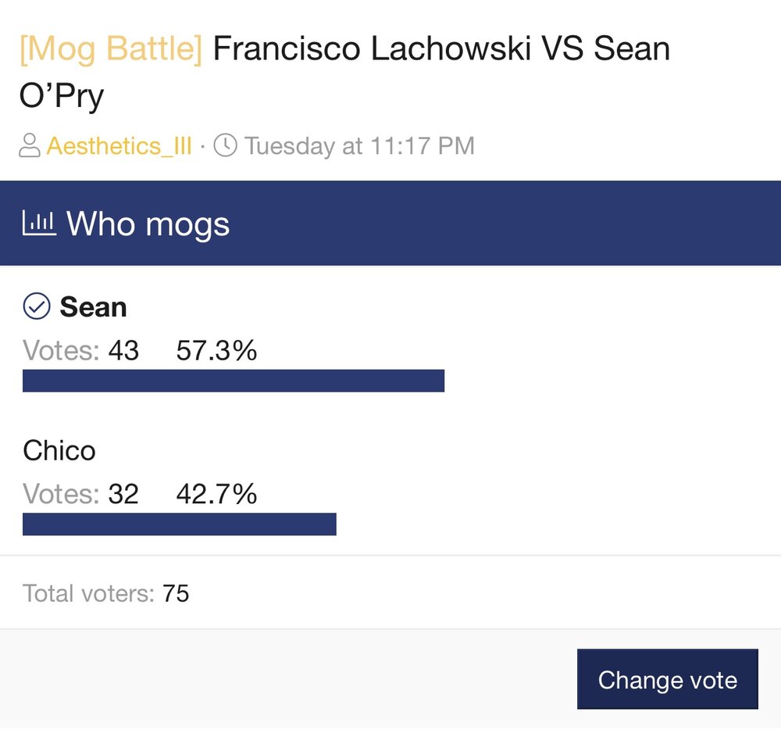
Task: Click the Who mogs poll heading
Action: click(148, 224)
